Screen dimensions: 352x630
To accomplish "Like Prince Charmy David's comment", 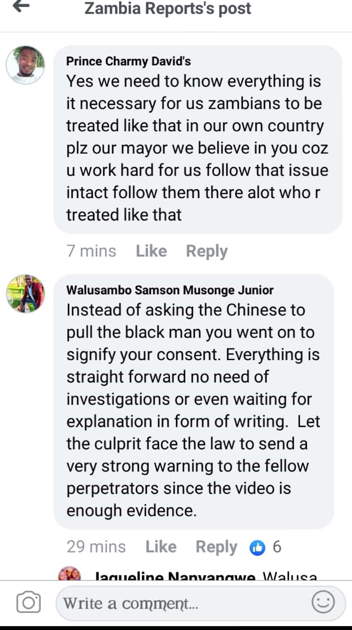I will 151,251.
